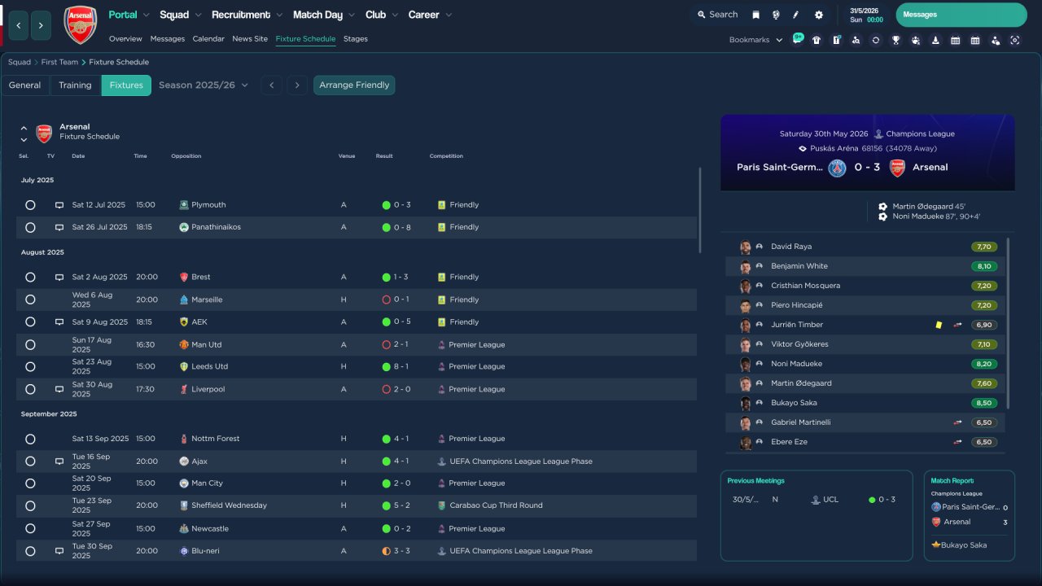
Task: Click the shirt kit shortcut icon
Action: pyautogui.click(x=817, y=40)
